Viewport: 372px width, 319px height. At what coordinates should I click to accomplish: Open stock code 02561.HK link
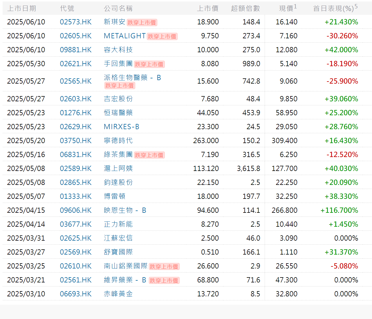click(76, 280)
